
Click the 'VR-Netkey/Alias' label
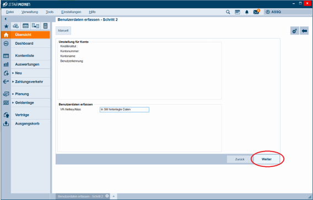click(x=71, y=110)
